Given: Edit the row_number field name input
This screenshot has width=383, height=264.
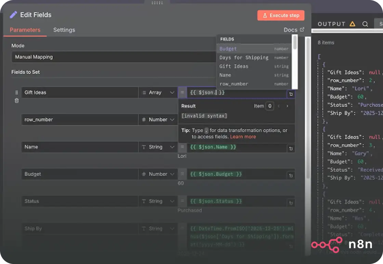Looking at the screenshot, I should pyautogui.click(x=80, y=119).
